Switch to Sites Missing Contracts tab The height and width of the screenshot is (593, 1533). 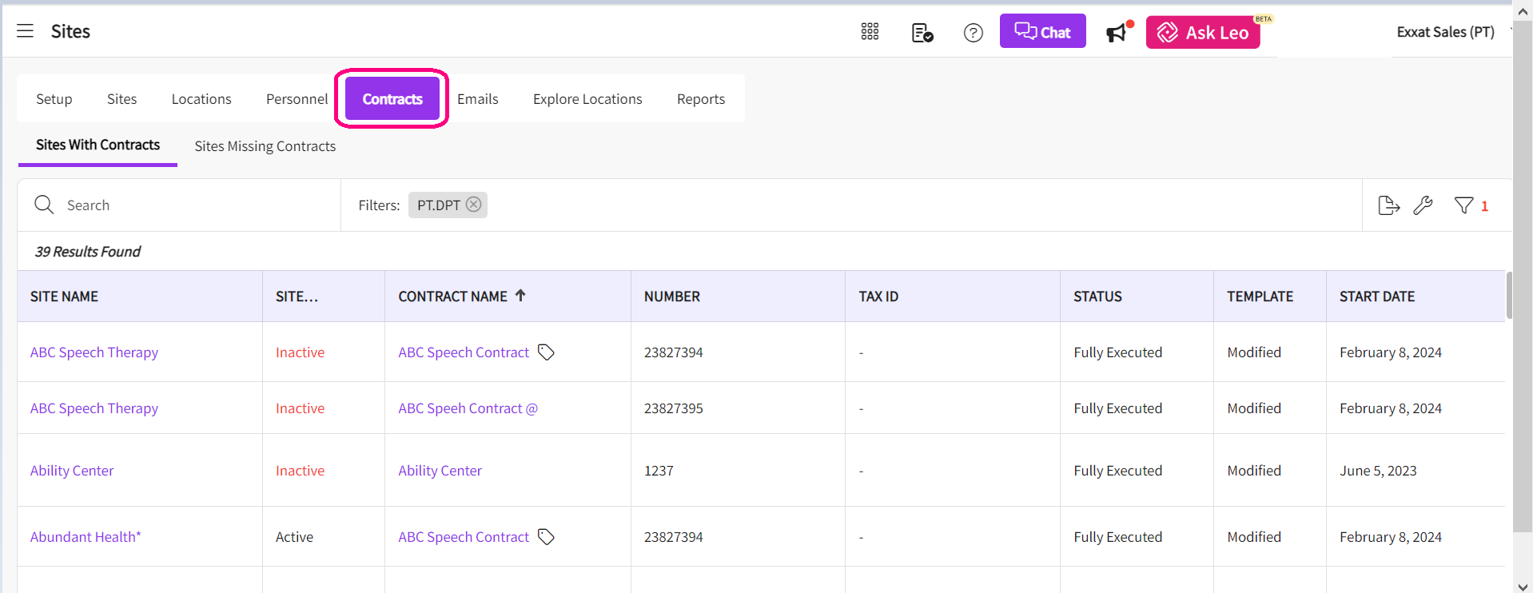tap(265, 146)
